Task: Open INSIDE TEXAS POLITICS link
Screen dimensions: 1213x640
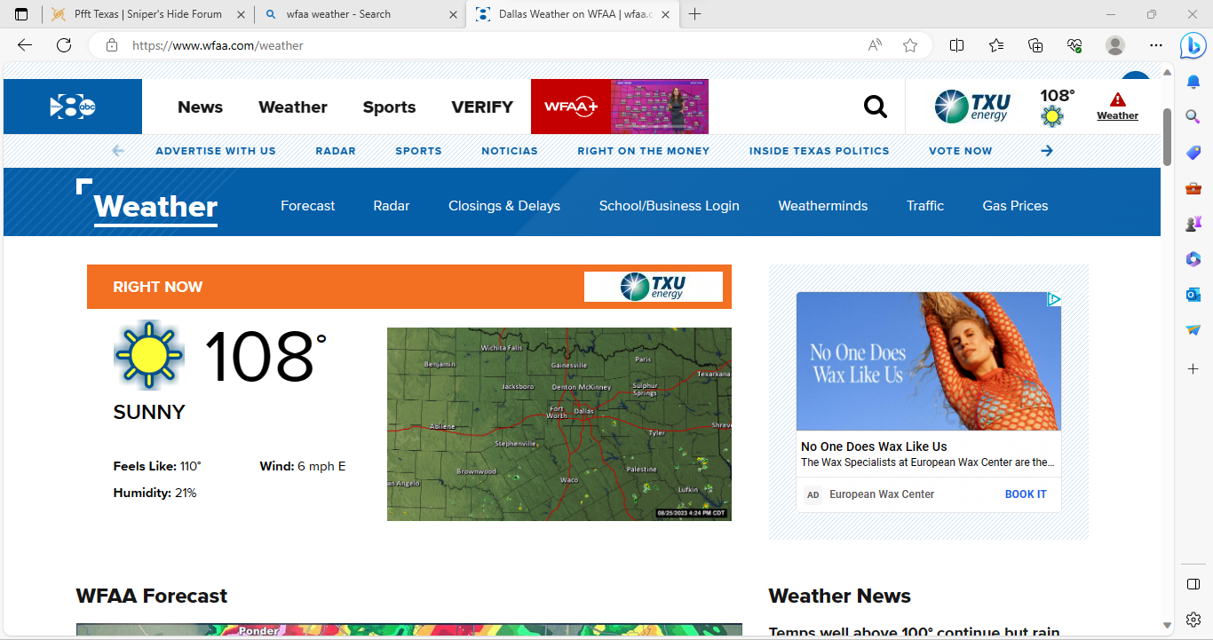Action: click(819, 151)
